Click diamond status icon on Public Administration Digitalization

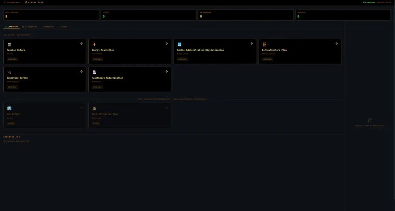pyautogui.click(x=251, y=44)
